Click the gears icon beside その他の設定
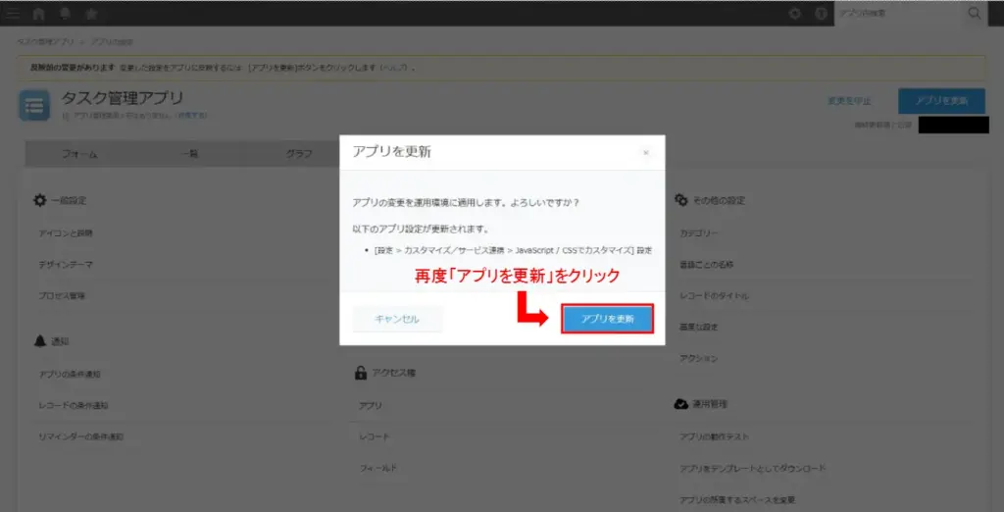1004x512 pixels. point(681,200)
